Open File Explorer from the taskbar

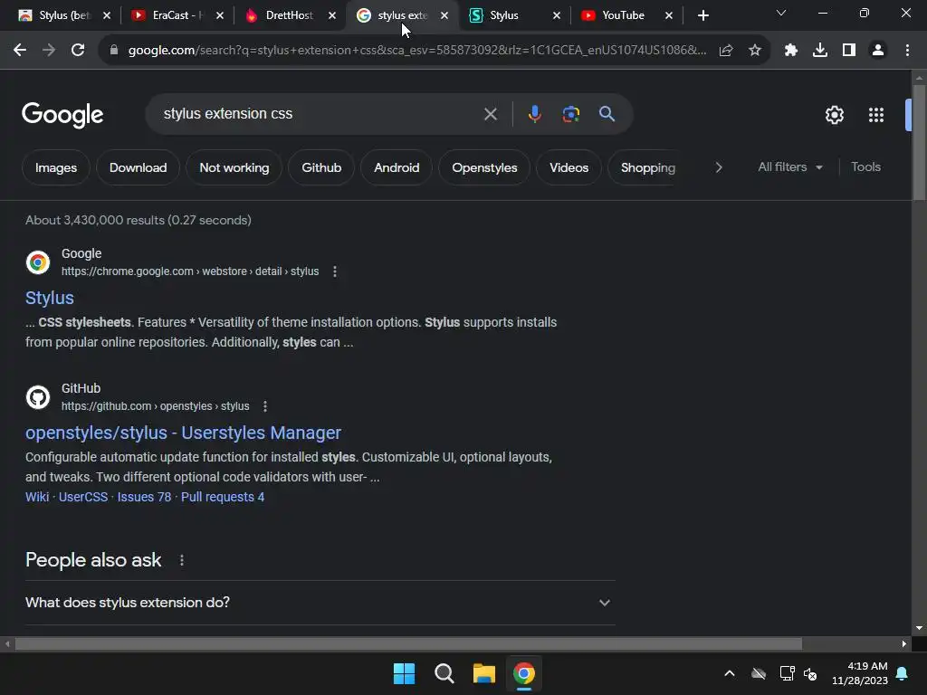[484, 673]
